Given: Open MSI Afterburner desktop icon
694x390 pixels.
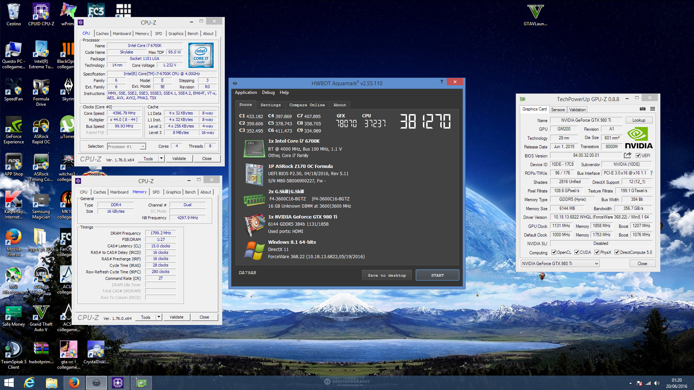Looking at the screenshot, I should (14, 280).
